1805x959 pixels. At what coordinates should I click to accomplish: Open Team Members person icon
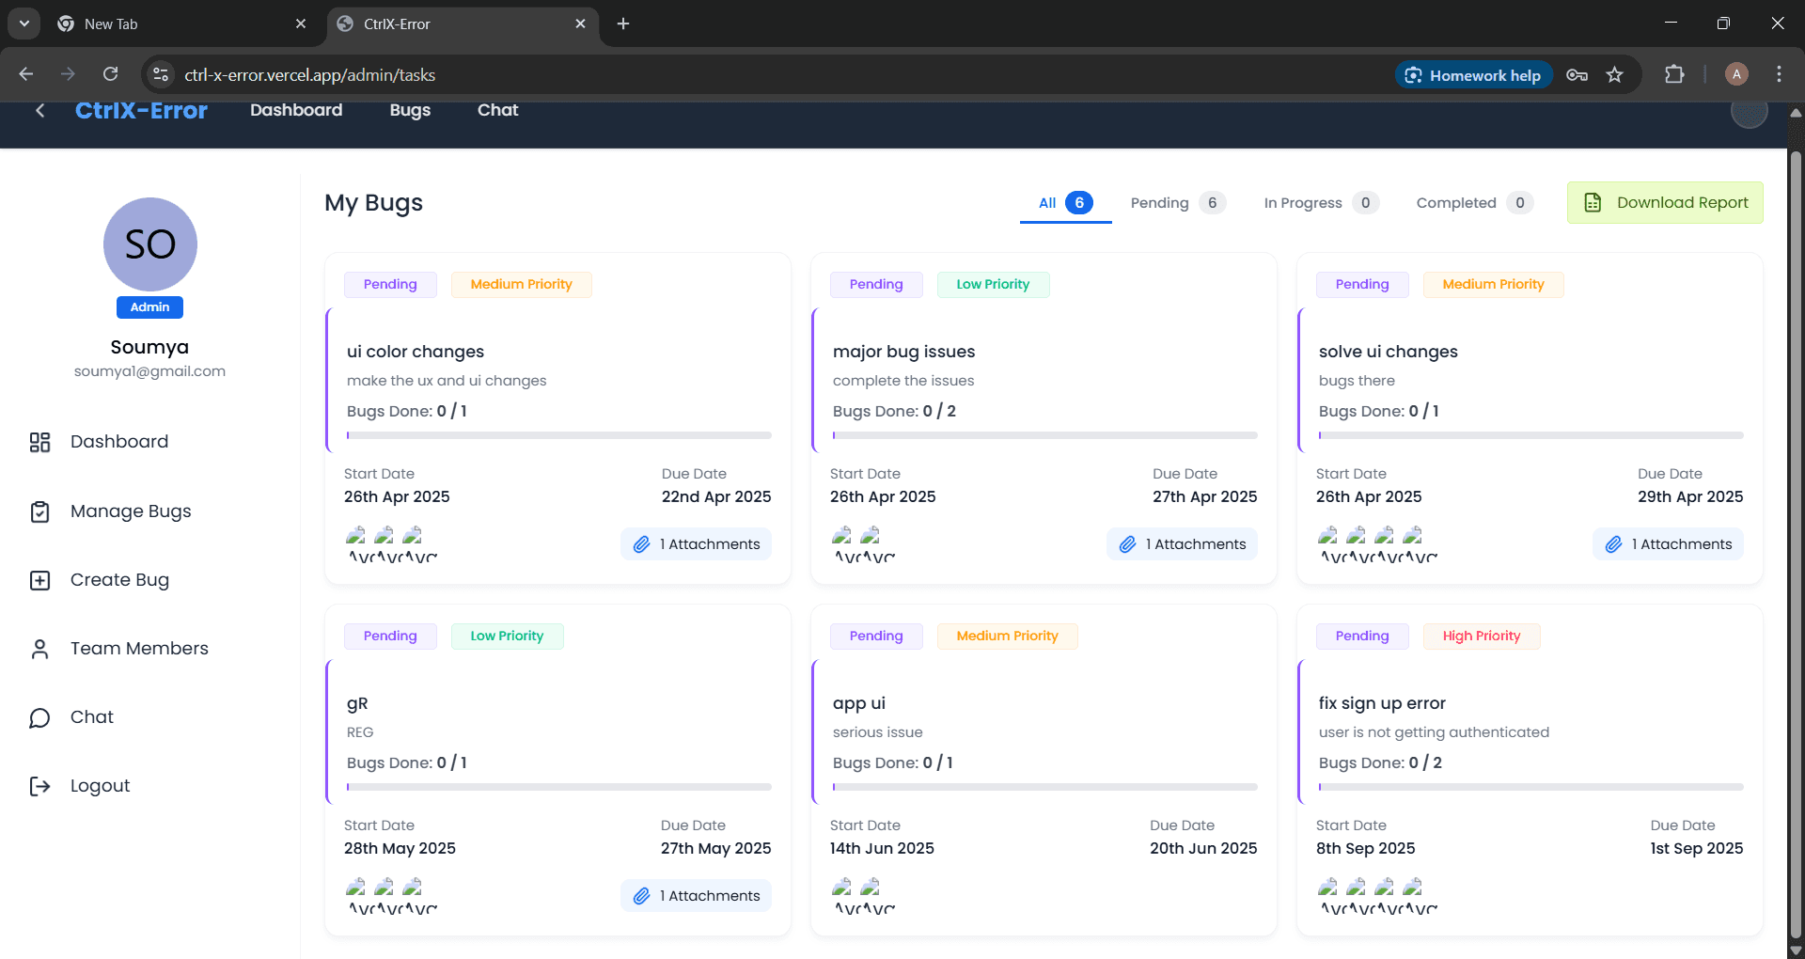click(39, 649)
